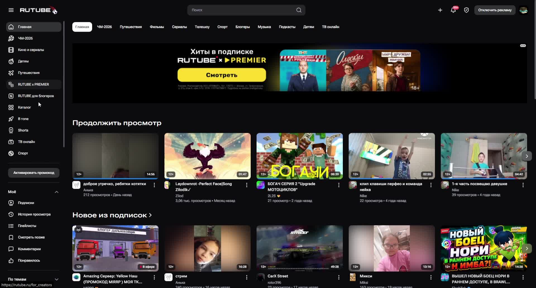
Task: Switch to the Музыка tab
Action: 264,27
